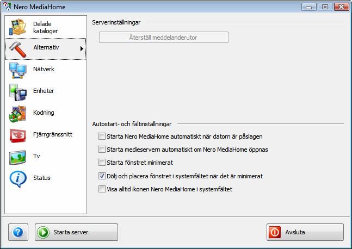Click the Nero MediaHome title bar icon
This screenshot has width=352, height=249.
[7, 7]
